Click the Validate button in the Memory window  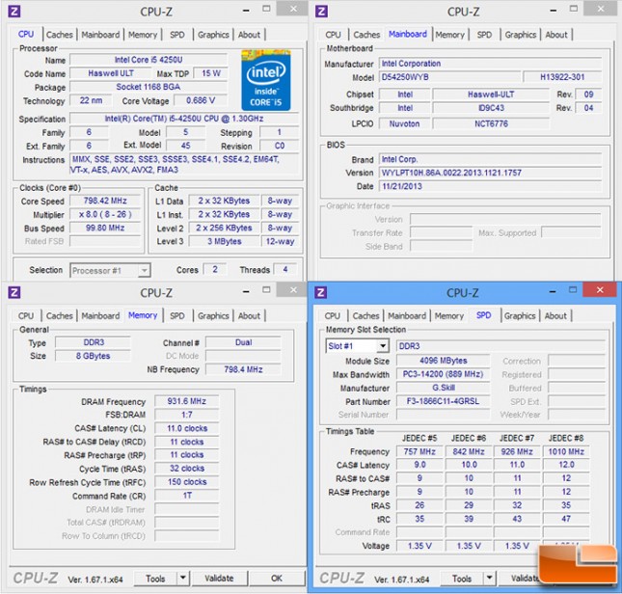click(x=219, y=579)
